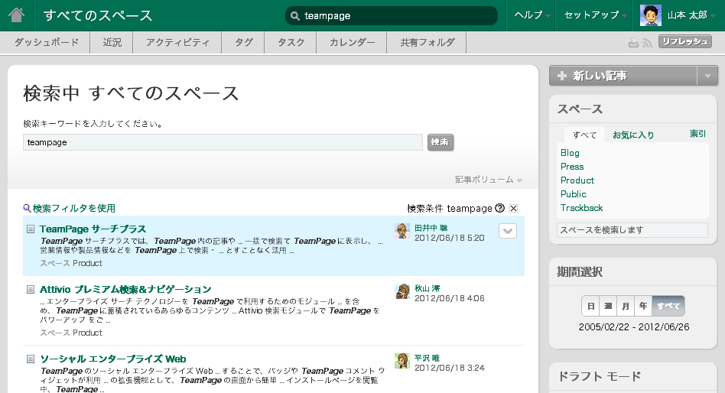Open the print icon near Refresh
This screenshot has height=393, width=725.
tap(633, 43)
